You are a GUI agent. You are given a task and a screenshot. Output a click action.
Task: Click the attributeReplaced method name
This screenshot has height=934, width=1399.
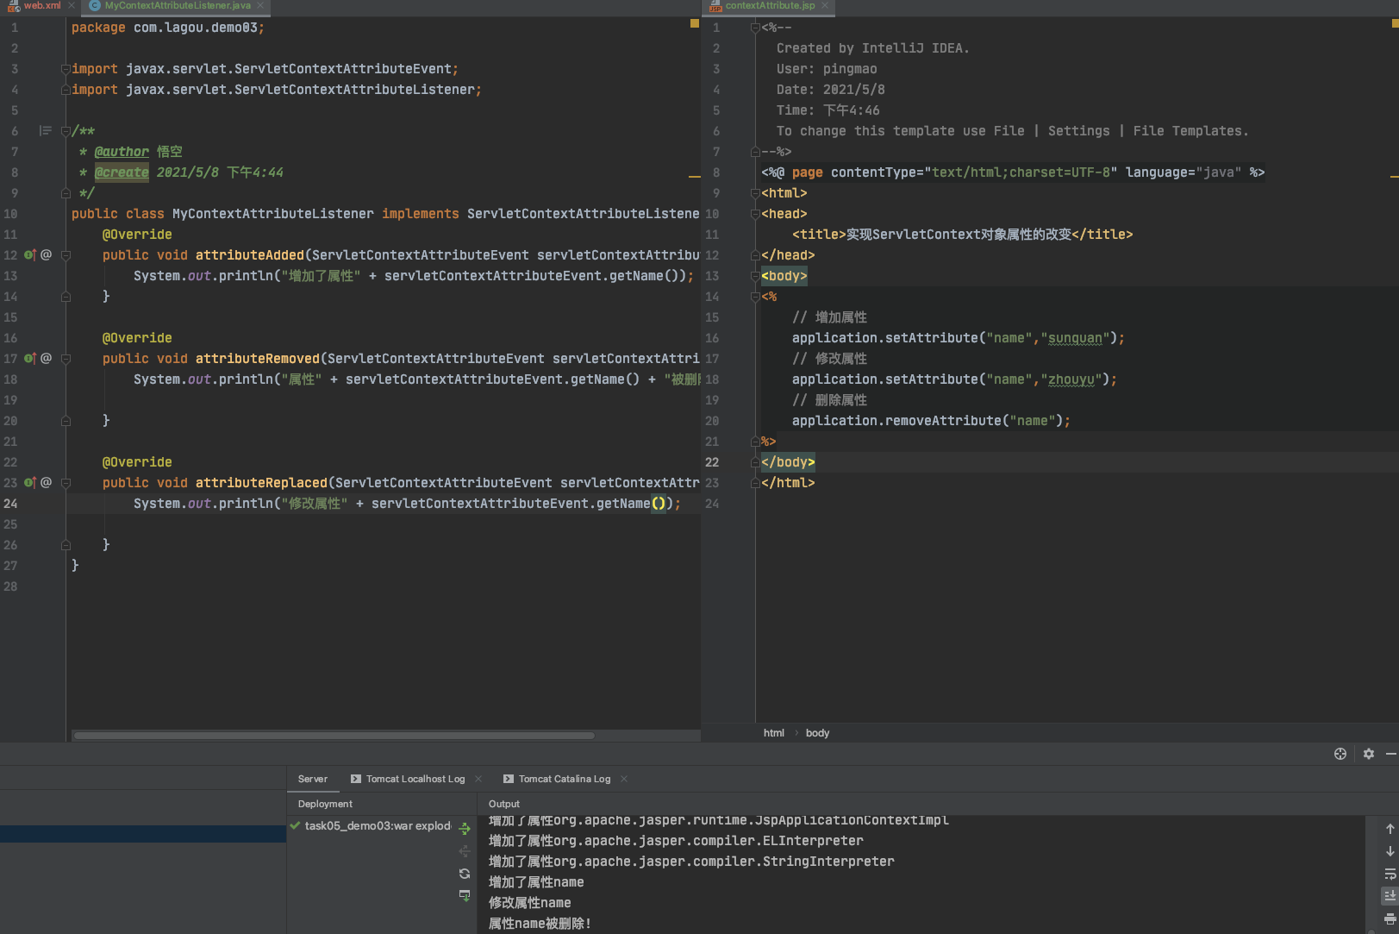pyautogui.click(x=261, y=483)
